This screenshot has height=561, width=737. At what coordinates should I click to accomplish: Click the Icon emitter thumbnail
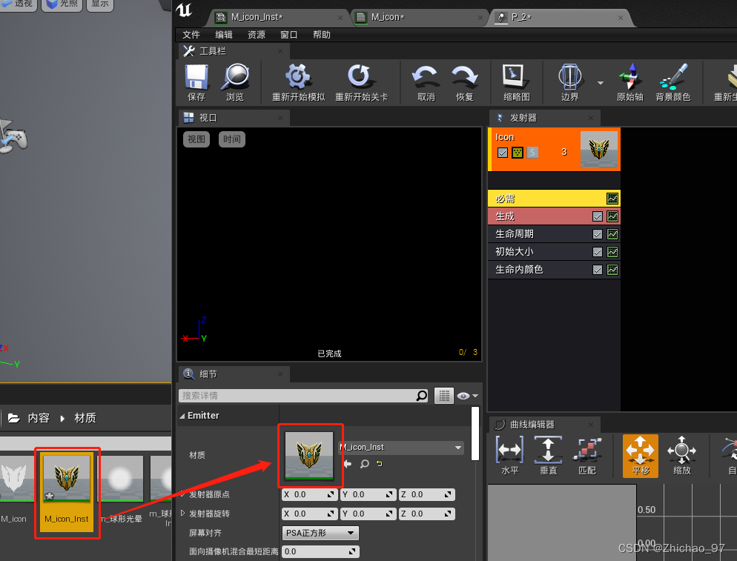click(x=599, y=149)
